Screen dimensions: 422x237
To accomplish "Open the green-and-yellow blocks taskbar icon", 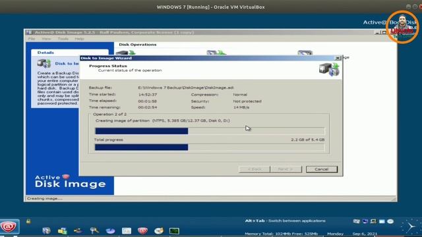I will pos(63,231).
